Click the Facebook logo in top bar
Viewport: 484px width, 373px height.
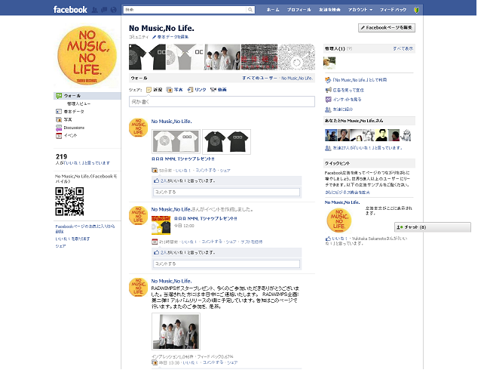(70, 10)
